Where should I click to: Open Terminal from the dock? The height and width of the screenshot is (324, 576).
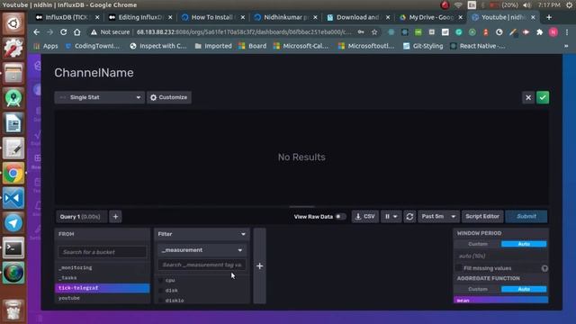point(13,248)
